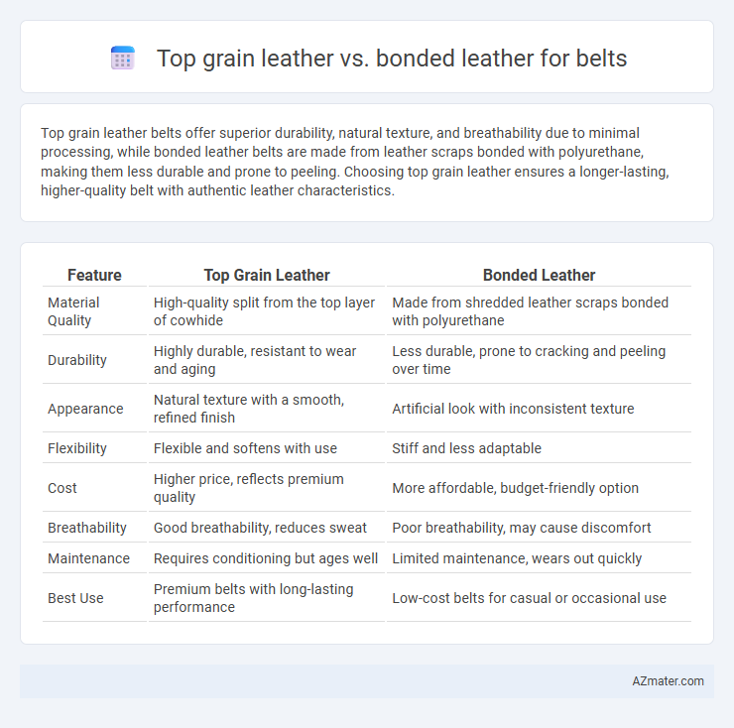Click the Bonded Leather column header

[539, 275]
